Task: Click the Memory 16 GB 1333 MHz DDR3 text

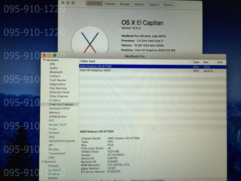Action: tap(142, 45)
